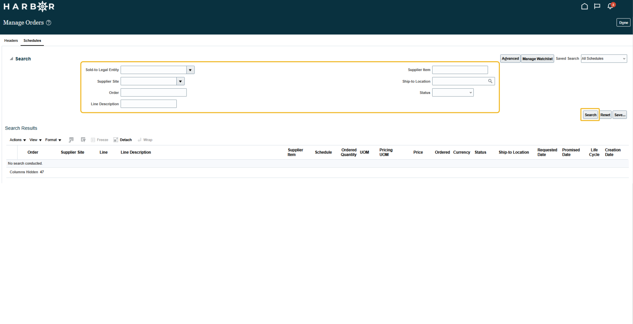Open Saved Search All Schedules dropdown
The height and width of the screenshot is (324, 633).
(604, 59)
